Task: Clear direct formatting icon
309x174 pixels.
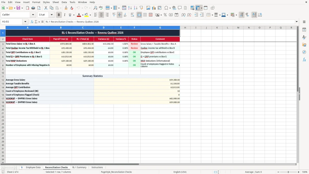Action: pyautogui.click(x=72, y=8)
